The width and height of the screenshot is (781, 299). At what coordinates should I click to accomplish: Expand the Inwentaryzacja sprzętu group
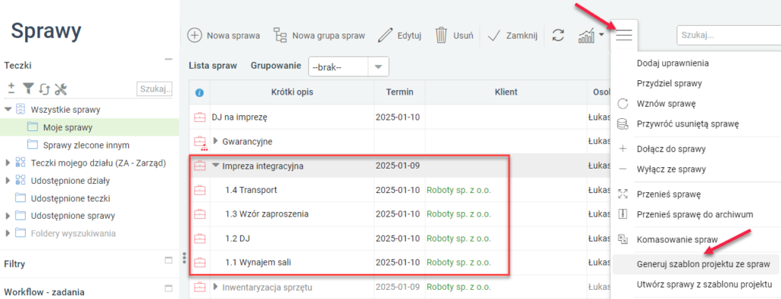pos(216,287)
